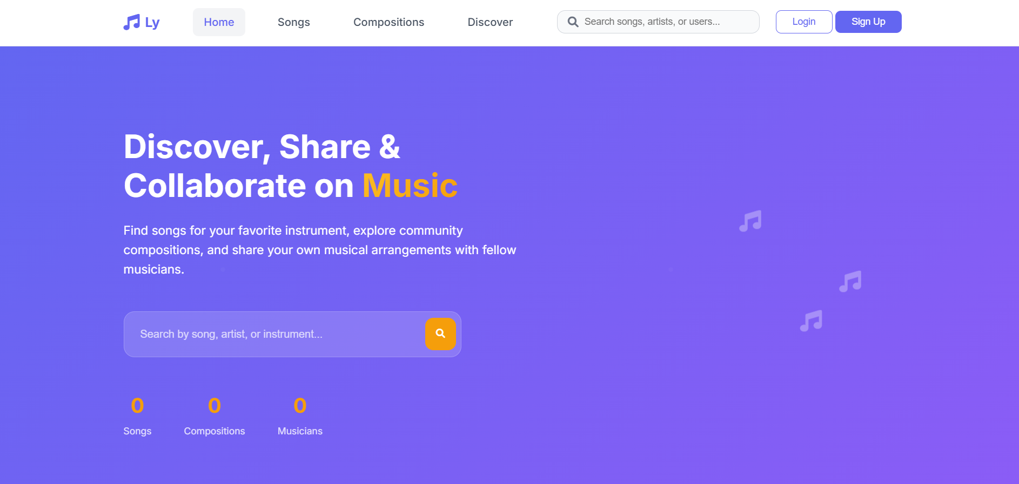Click the small music note near the bottom right
The width and height of the screenshot is (1019, 484).
pos(812,321)
